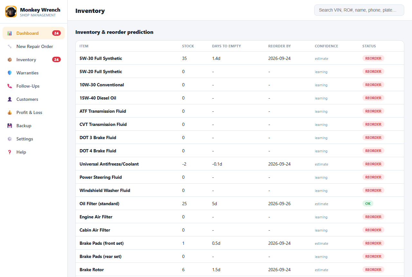Select Cabin Air Filter item
The height and width of the screenshot is (277, 412).
click(x=95, y=230)
